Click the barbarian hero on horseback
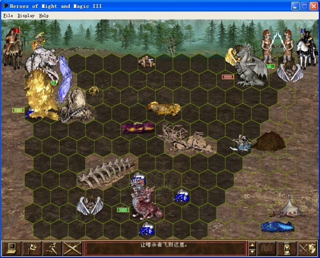Viewport: 320px width, 258px height. (12, 48)
